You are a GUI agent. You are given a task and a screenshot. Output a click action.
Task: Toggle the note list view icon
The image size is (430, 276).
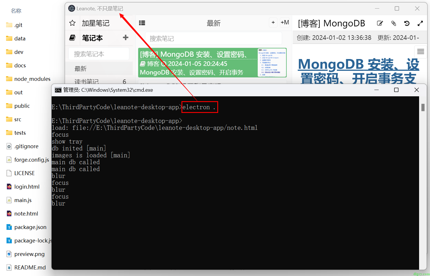pos(142,23)
